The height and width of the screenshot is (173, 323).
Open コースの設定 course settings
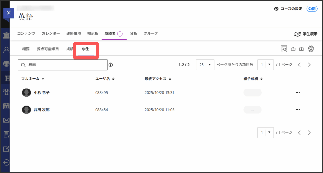click(x=288, y=9)
